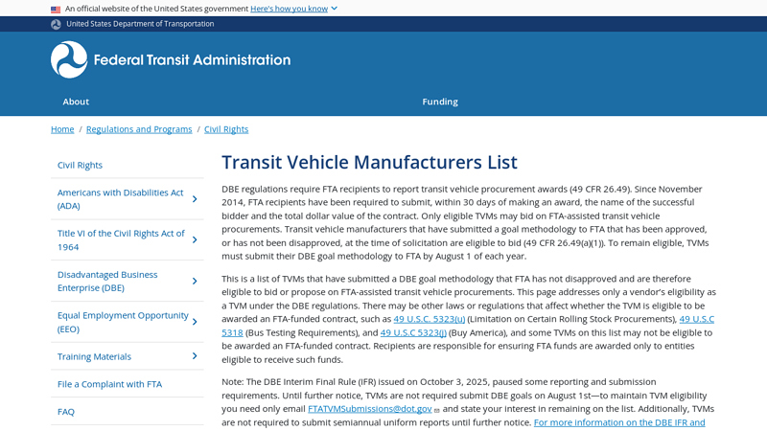
Task: Click the DOT emblem beside United States Department of Transportation
Action: pos(57,24)
